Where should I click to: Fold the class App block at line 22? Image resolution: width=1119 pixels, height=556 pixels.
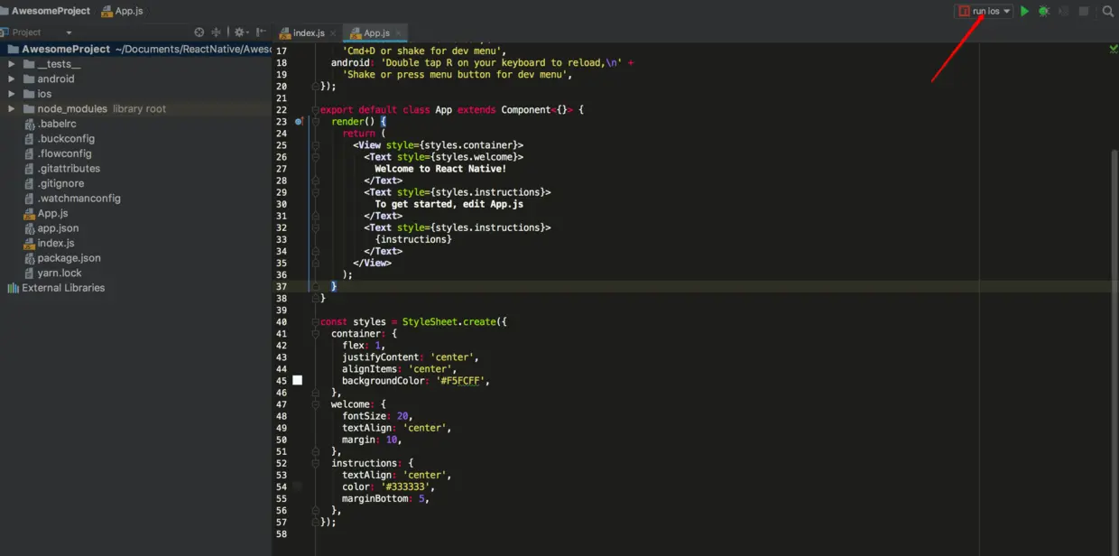[x=316, y=109]
